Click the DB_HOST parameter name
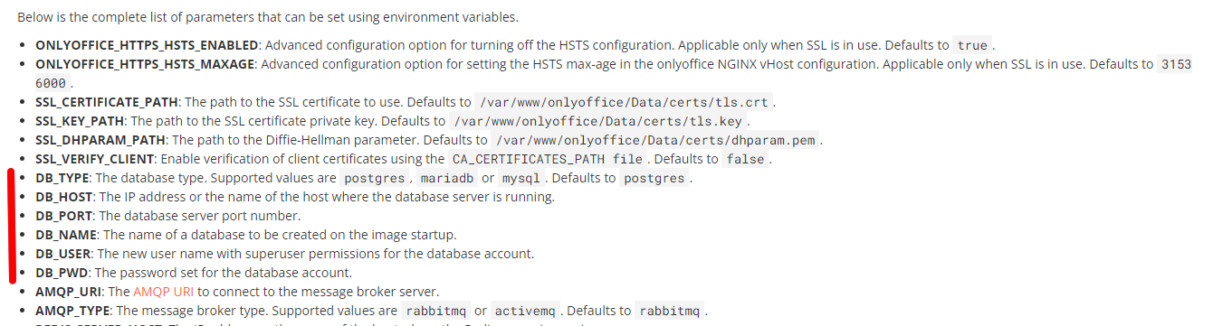The height and width of the screenshot is (326, 1232). (64, 197)
